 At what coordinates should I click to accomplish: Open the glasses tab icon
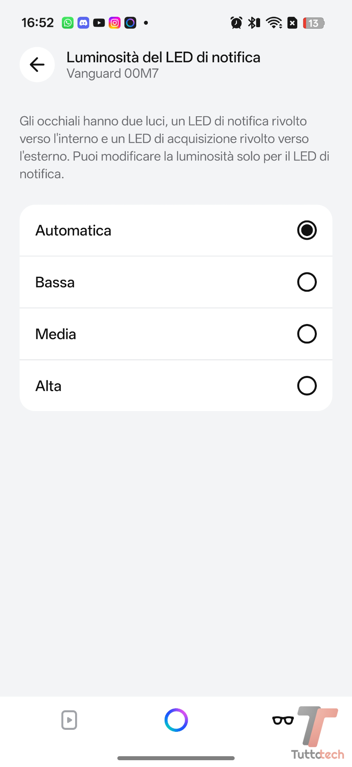[283, 720]
